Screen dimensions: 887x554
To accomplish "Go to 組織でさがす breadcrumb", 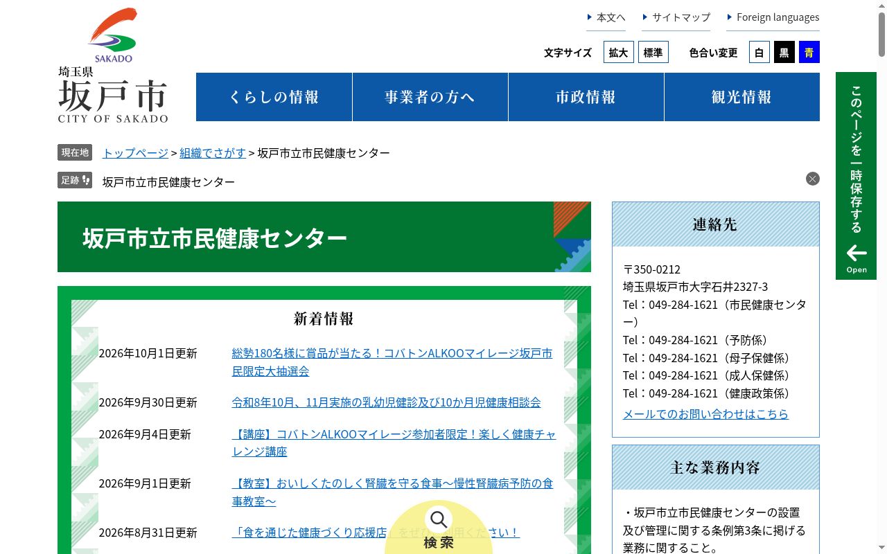I will pyautogui.click(x=213, y=153).
